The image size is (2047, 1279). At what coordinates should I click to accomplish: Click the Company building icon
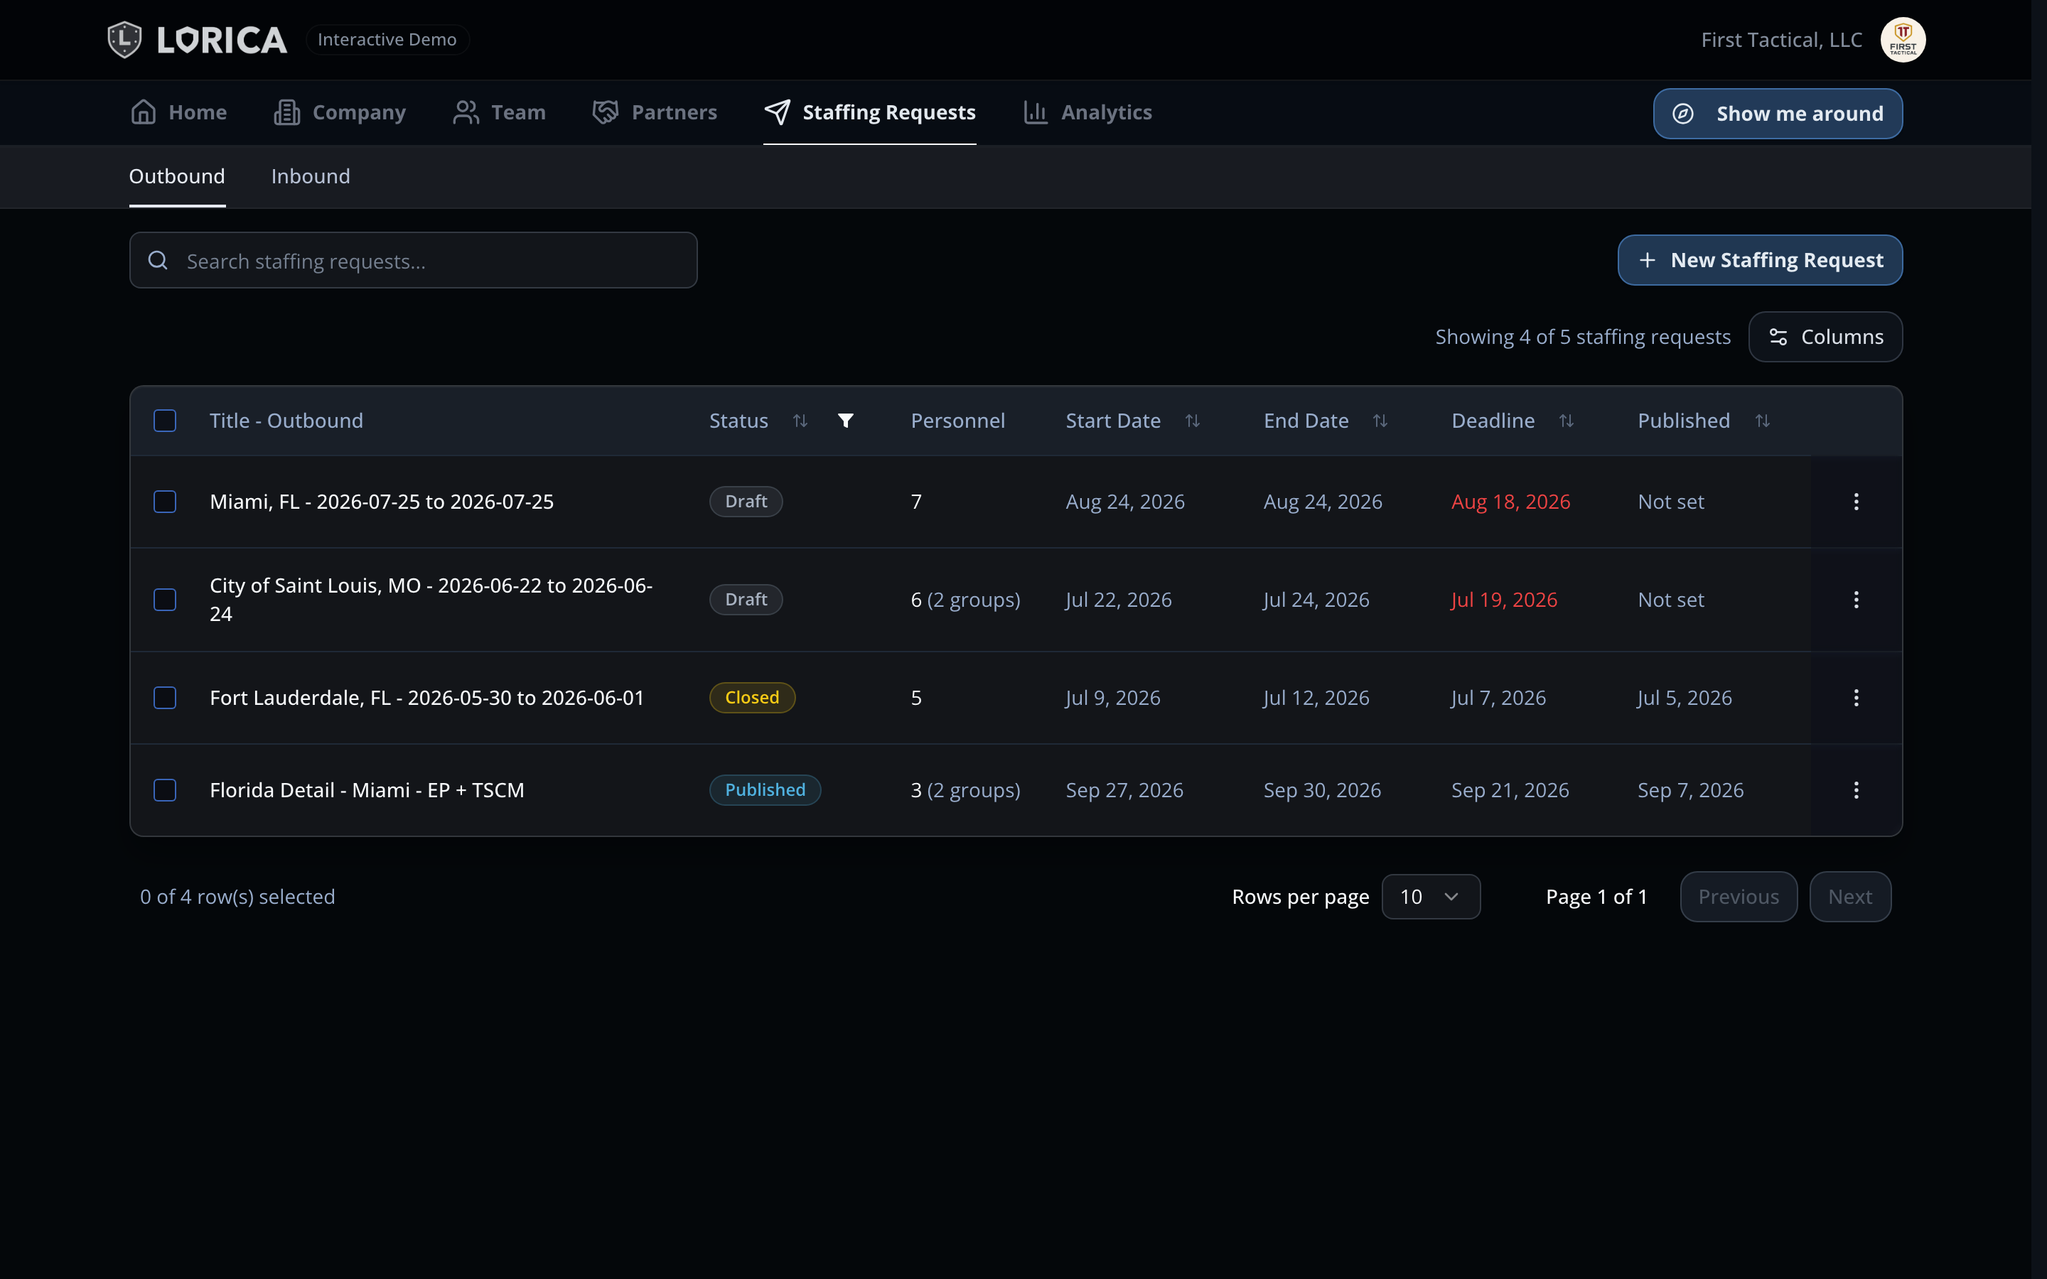click(x=288, y=112)
